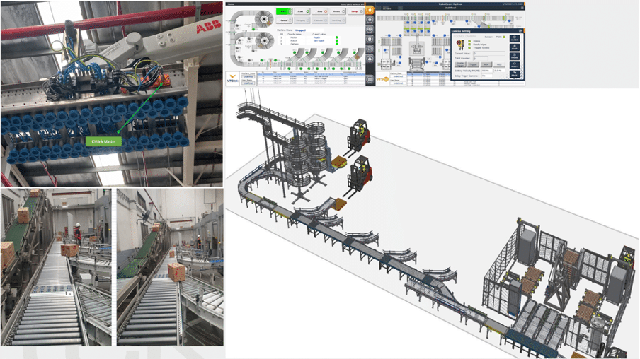640x359 pixels.
Task: Click the Stop button with red icon
Action: click(x=320, y=11)
